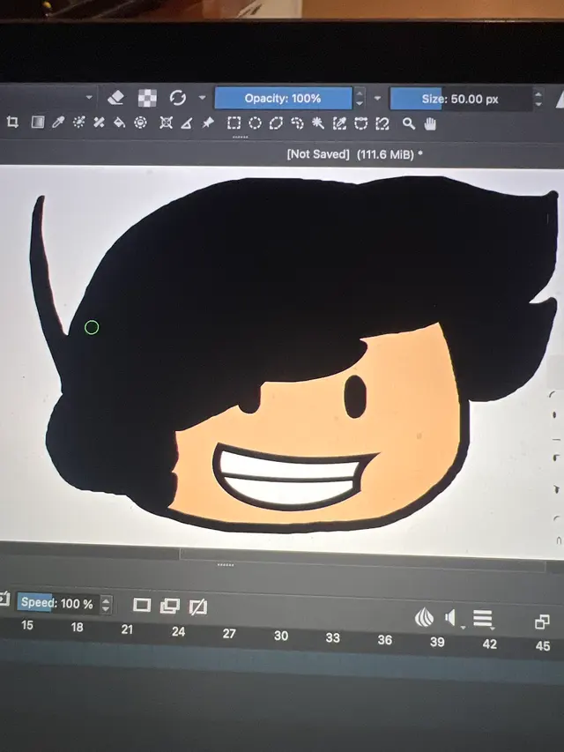Jump to frame 24 on timeline
This screenshot has height=752, width=564.
point(178,631)
